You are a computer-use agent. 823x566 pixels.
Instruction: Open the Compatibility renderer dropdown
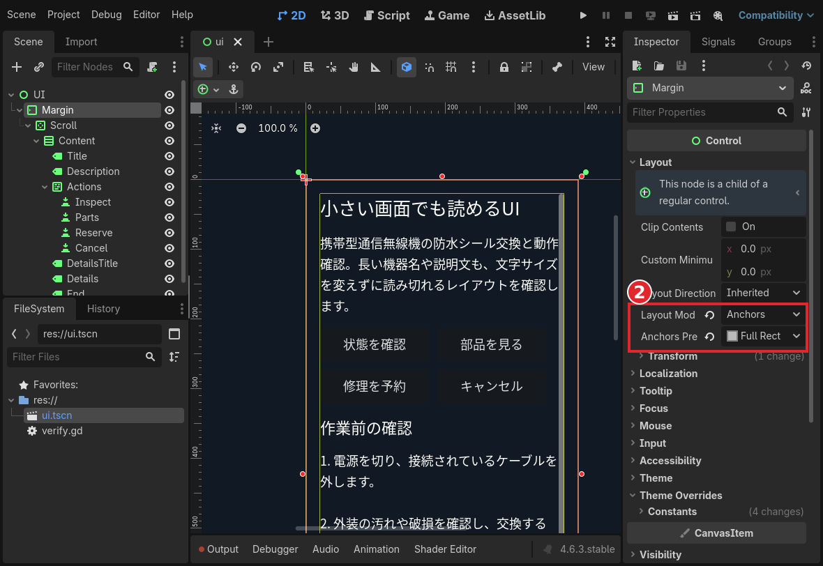776,15
